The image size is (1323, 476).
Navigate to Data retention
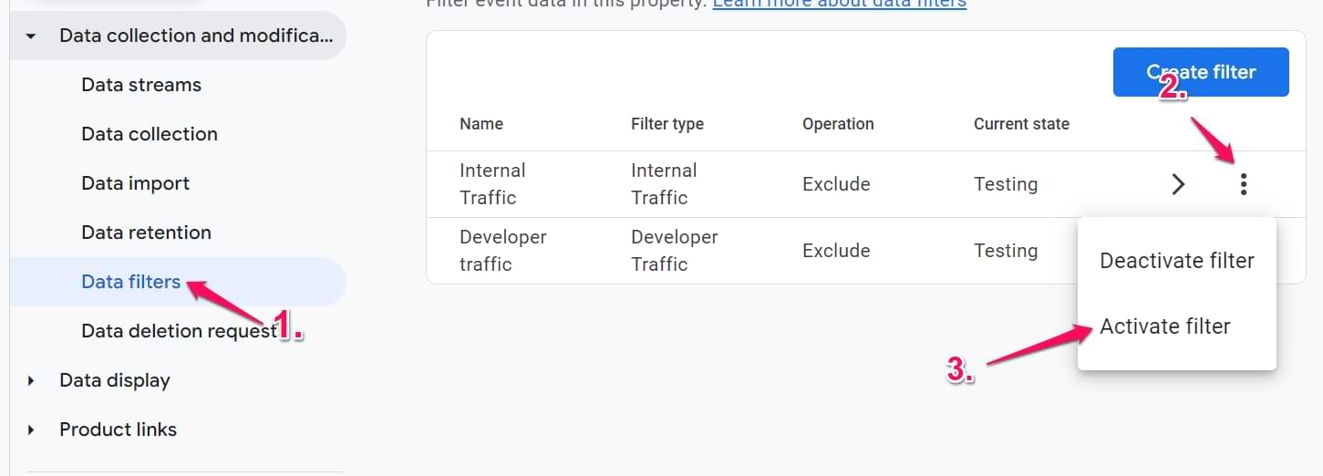pos(146,233)
